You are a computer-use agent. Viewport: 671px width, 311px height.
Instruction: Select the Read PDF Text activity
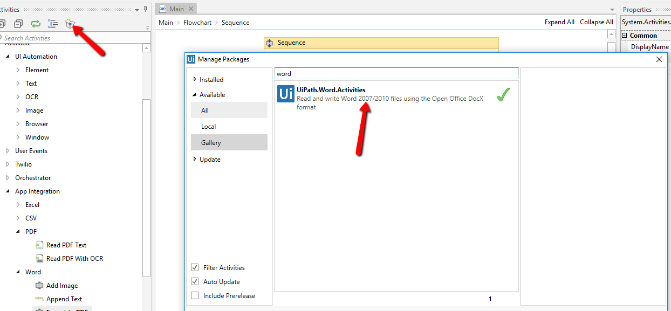(x=66, y=245)
